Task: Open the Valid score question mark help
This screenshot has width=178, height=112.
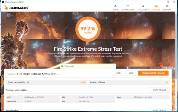Action: [x=113, y=66]
